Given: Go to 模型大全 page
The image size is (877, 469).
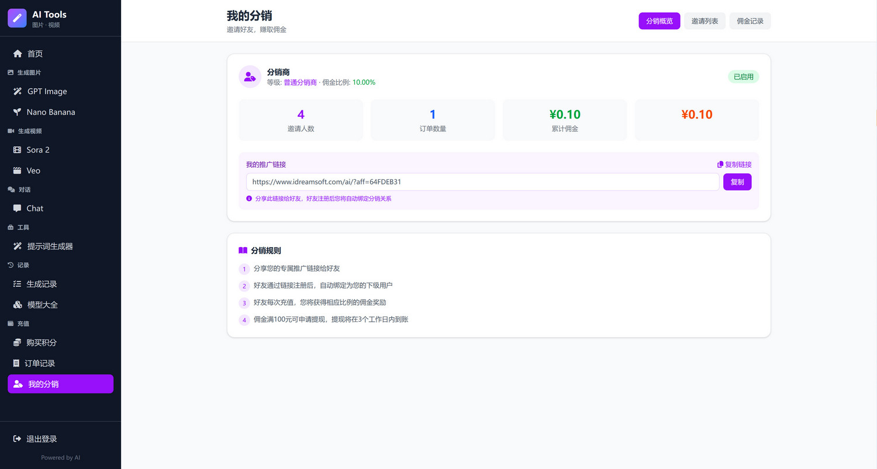Looking at the screenshot, I should tap(42, 305).
